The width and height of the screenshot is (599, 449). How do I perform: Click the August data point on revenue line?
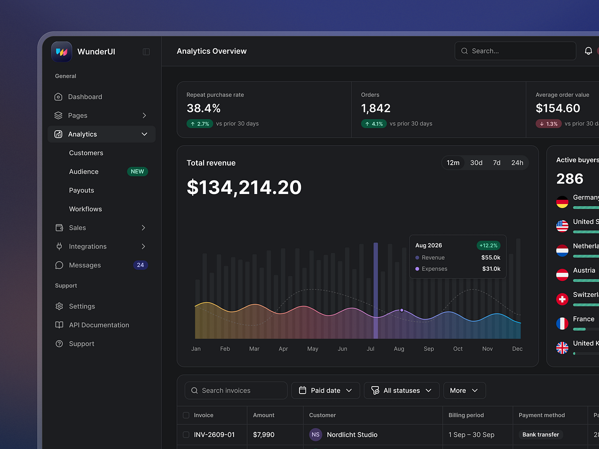(x=402, y=310)
